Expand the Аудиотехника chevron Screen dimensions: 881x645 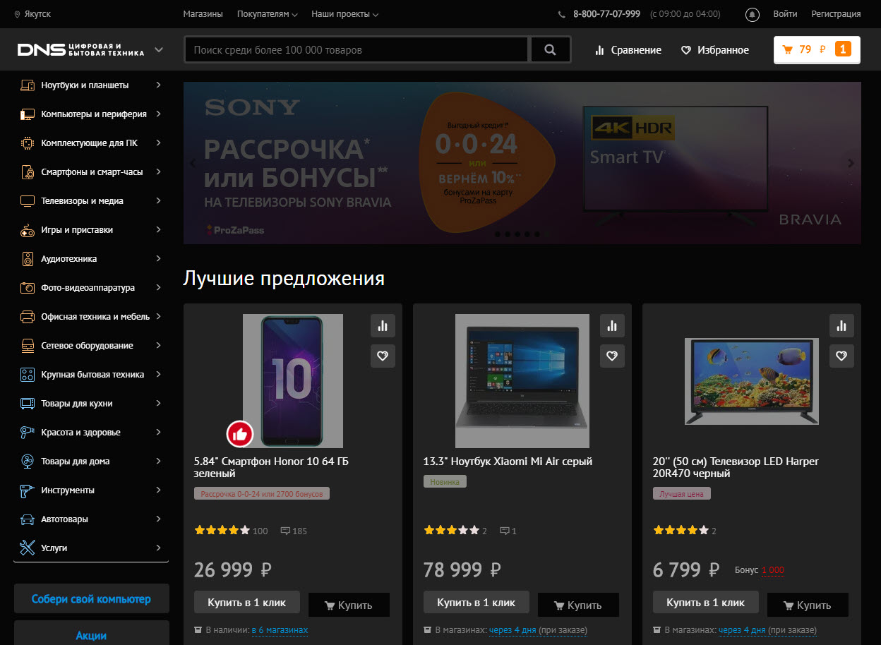(158, 259)
